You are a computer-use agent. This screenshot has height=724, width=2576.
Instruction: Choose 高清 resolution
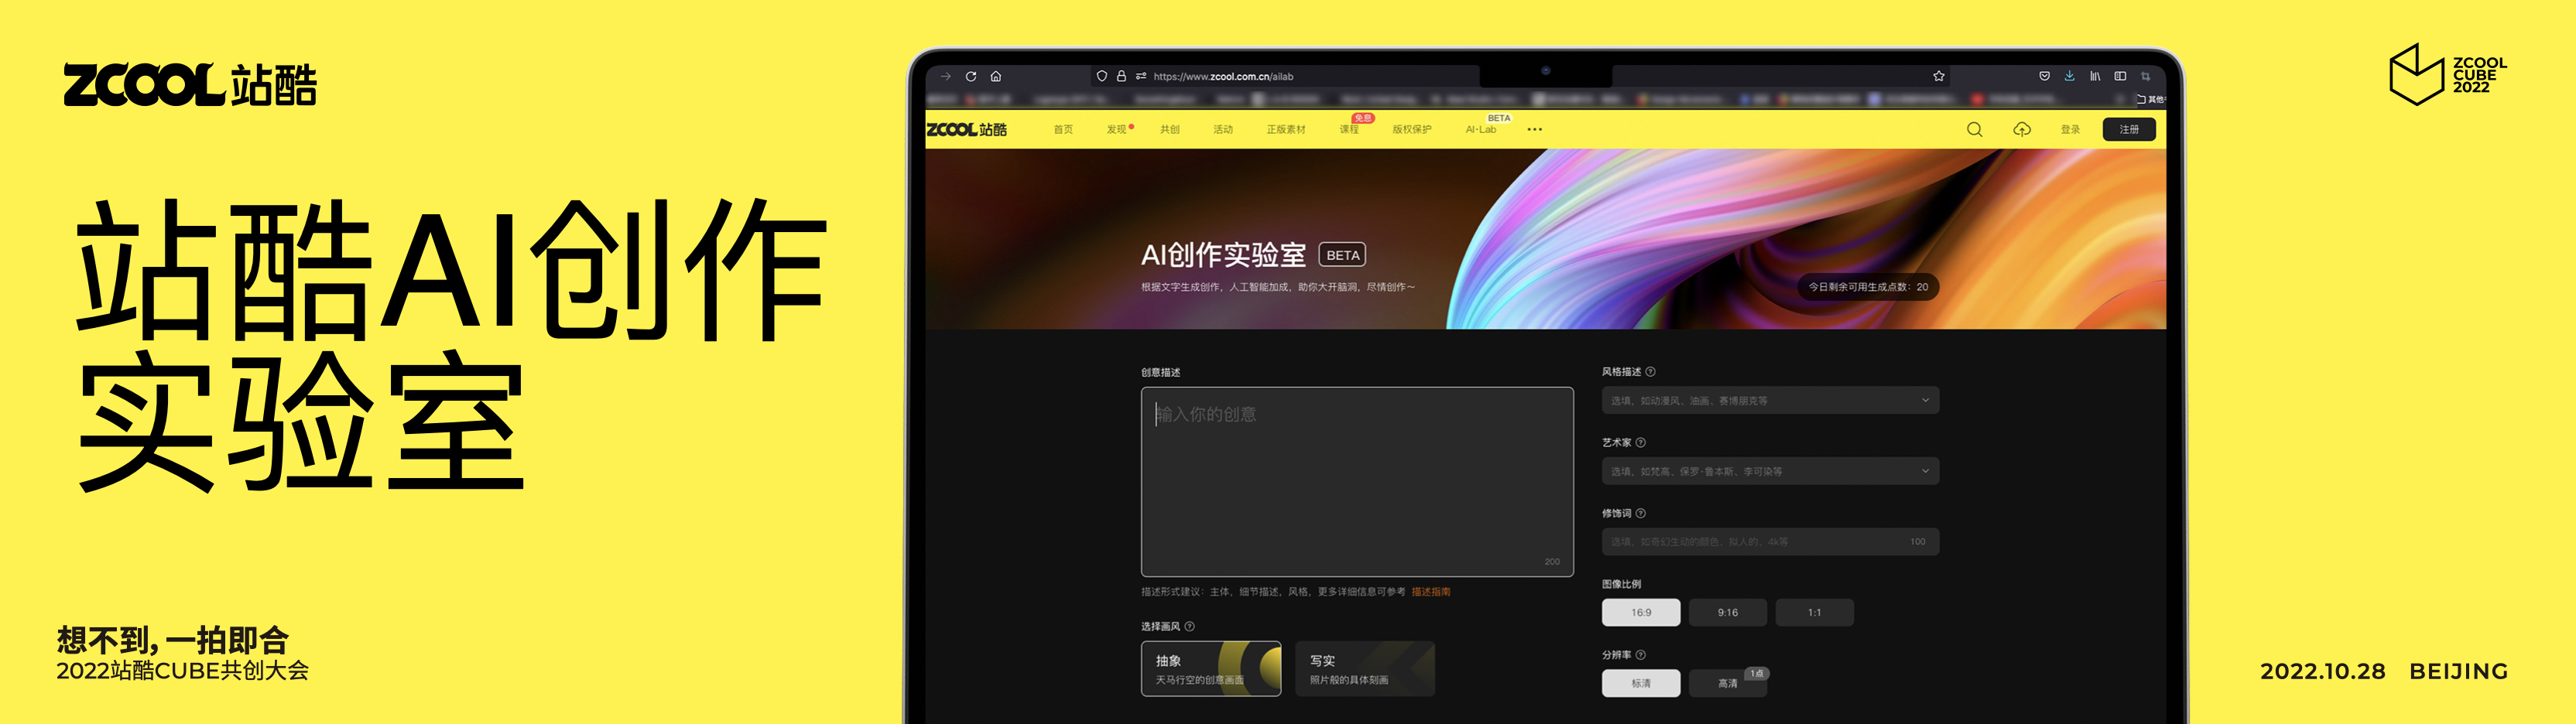[1728, 684]
